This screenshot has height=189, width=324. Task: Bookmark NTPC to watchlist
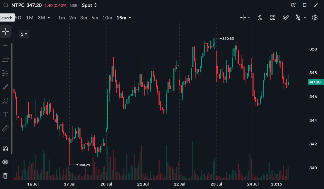click(x=305, y=5)
